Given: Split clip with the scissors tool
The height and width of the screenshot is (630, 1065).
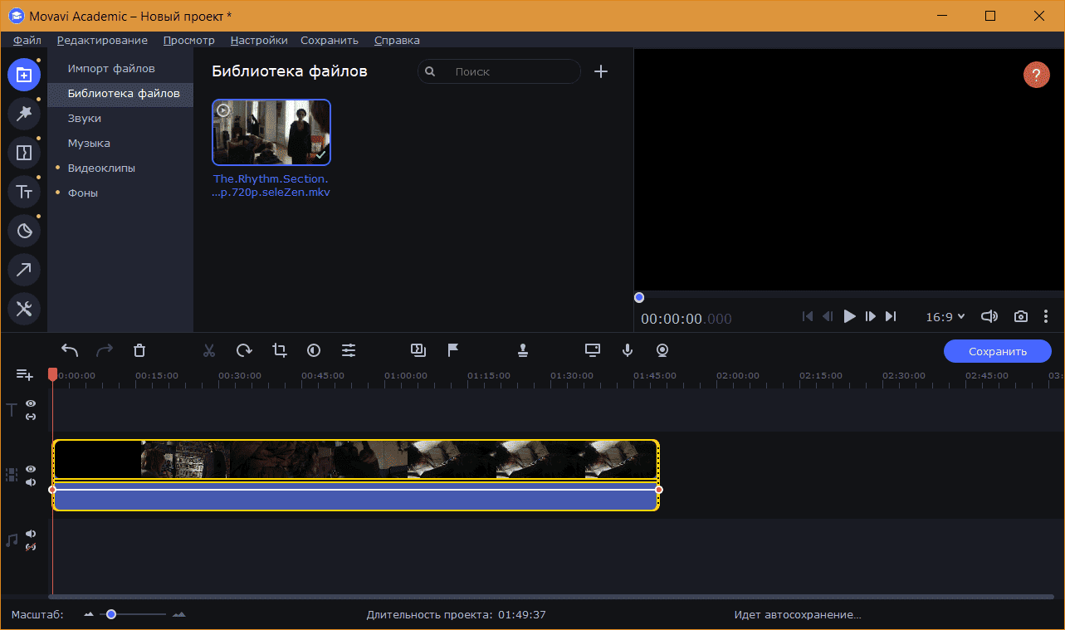Looking at the screenshot, I should tap(209, 350).
